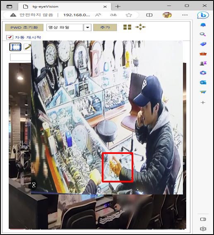Image resolution: width=214 pixels, height=235 pixels.
Task: Add a site with sidebar plus icon
Action: point(203,103)
